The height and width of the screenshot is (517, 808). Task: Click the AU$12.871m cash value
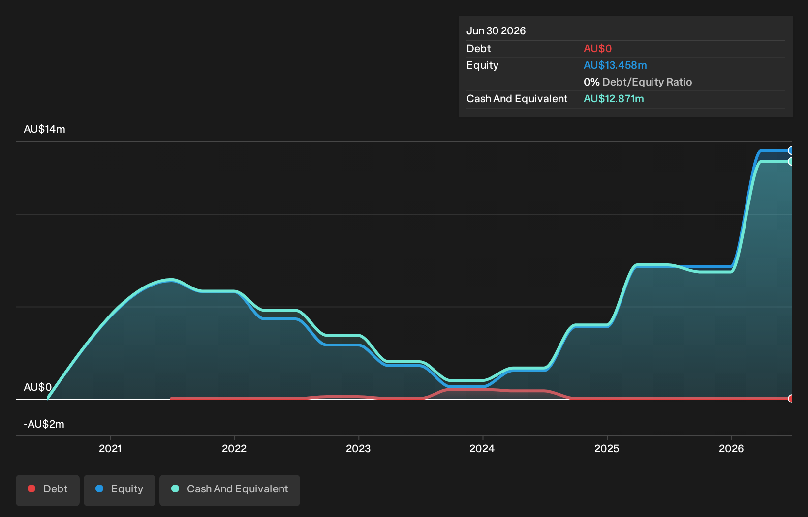pyautogui.click(x=614, y=99)
